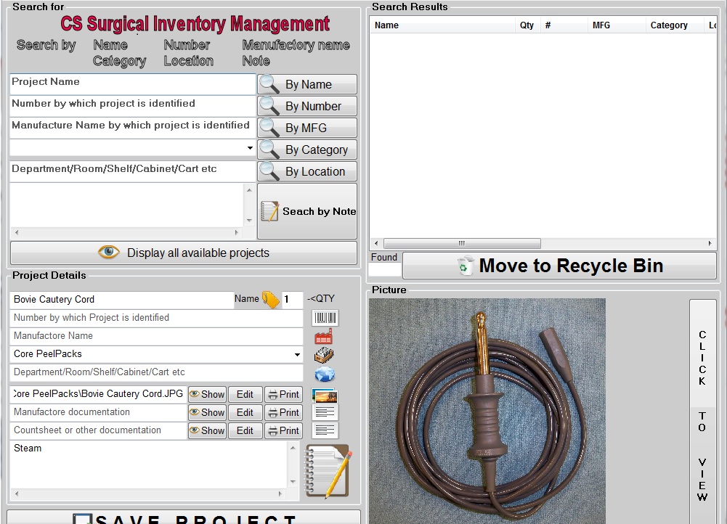727x524 pixels.
Task: Click the barcode icon beside project number
Action: pos(325,318)
